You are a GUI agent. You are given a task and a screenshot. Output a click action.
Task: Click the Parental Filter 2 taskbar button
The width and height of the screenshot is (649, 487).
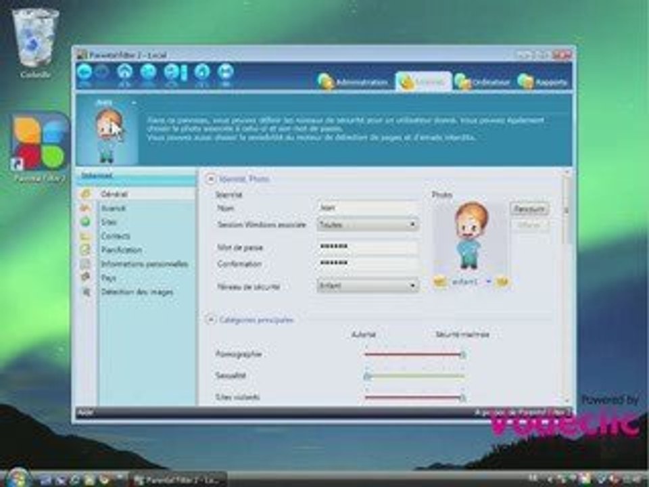tap(178, 480)
